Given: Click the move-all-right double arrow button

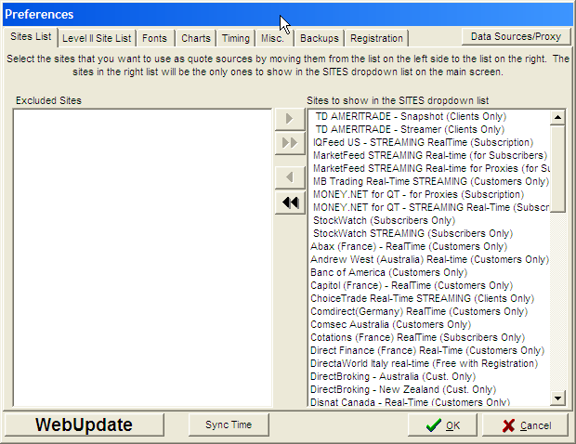Looking at the screenshot, I should coord(290,142).
